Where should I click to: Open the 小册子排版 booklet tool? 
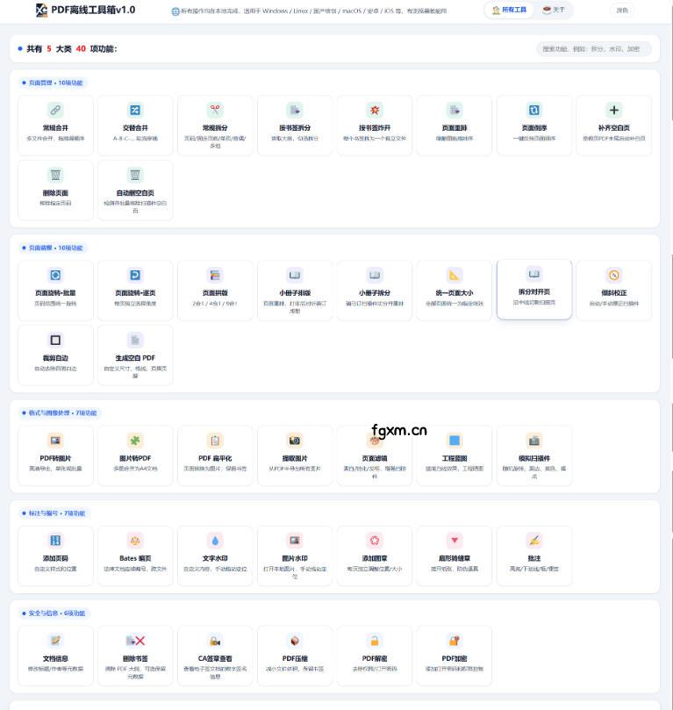(295, 290)
